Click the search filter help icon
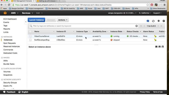 click(137, 26)
